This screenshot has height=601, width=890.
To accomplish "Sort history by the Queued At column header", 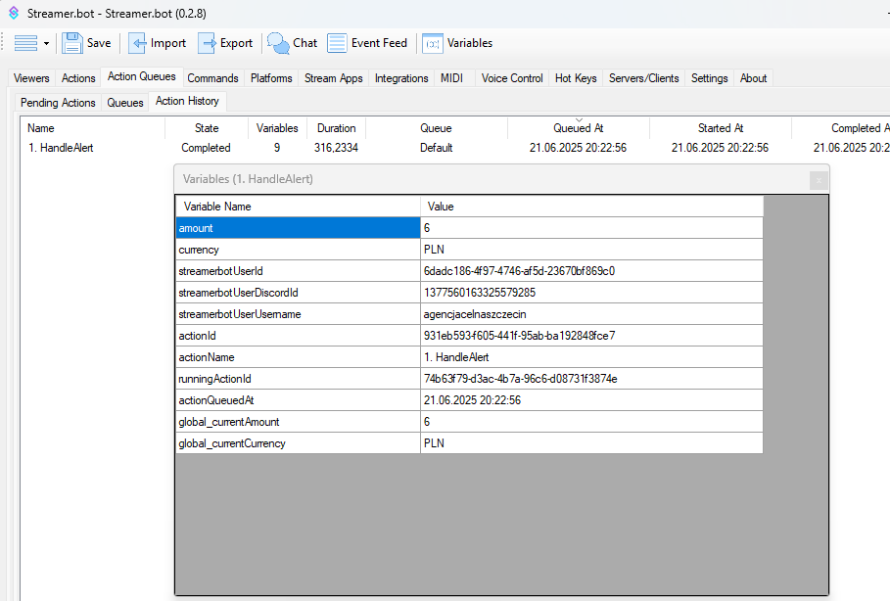I will coord(579,128).
